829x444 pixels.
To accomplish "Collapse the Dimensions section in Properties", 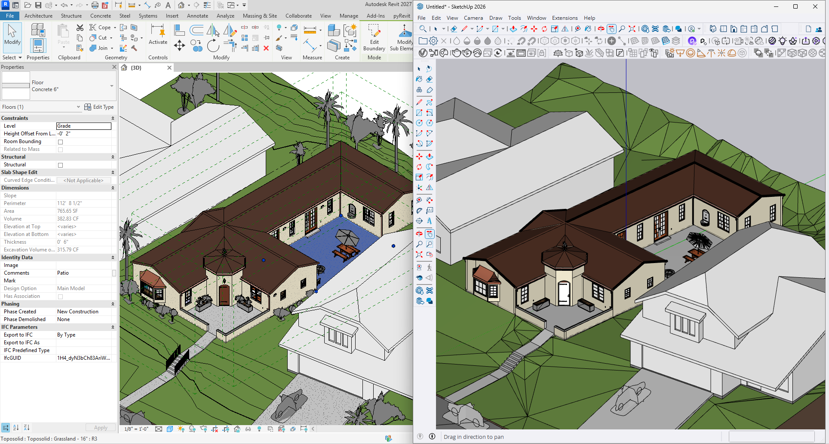I will tap(113, 188).
